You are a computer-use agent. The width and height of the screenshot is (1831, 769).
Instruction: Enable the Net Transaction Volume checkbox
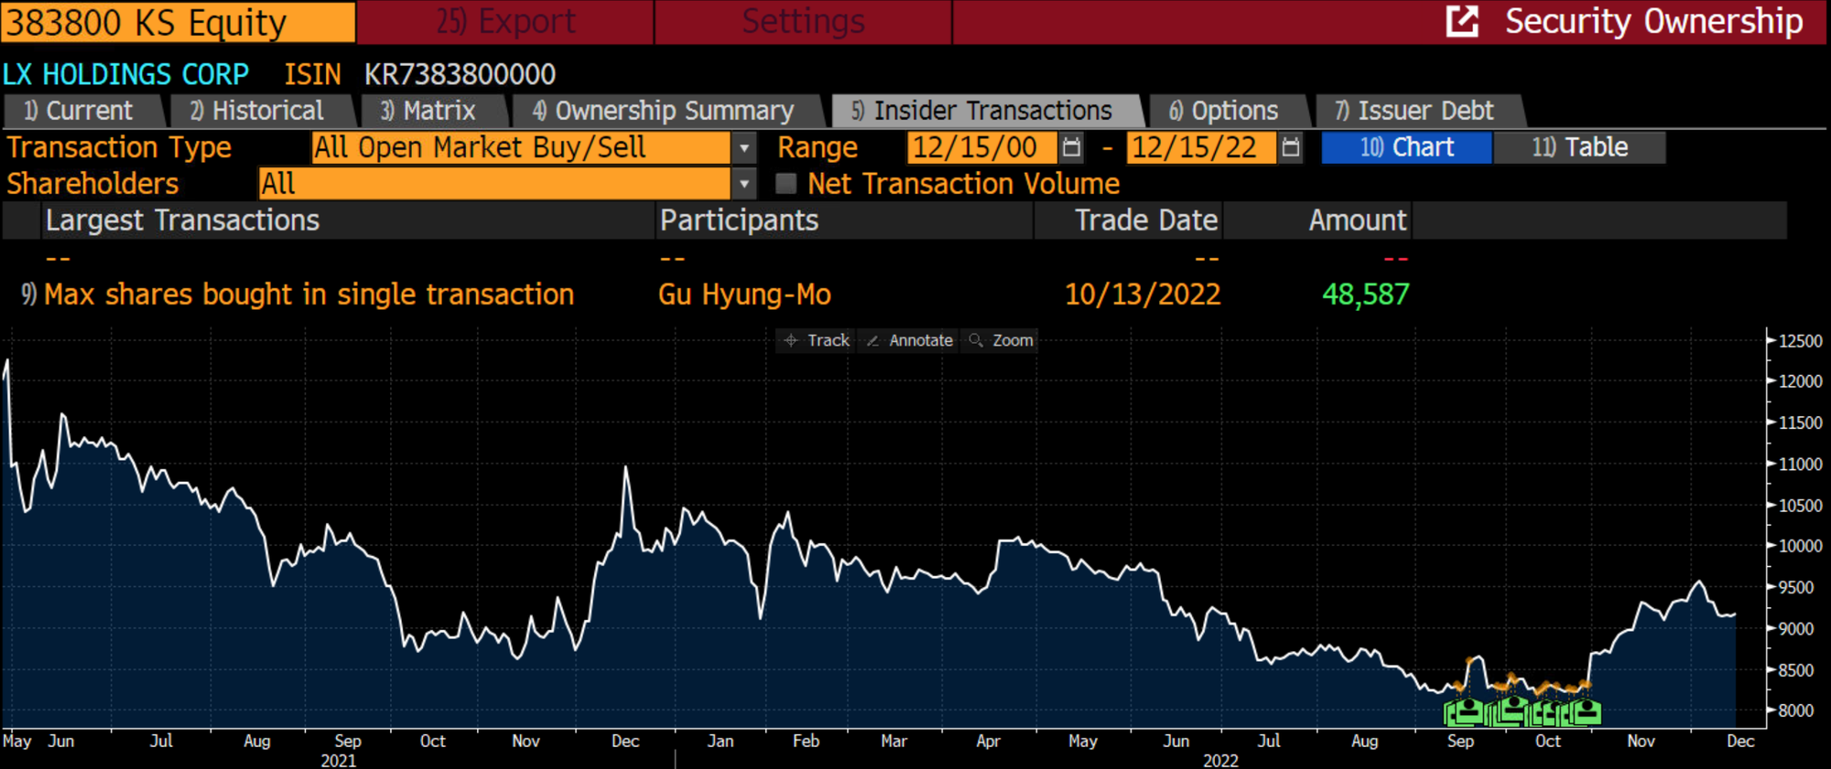click(785, 184)
